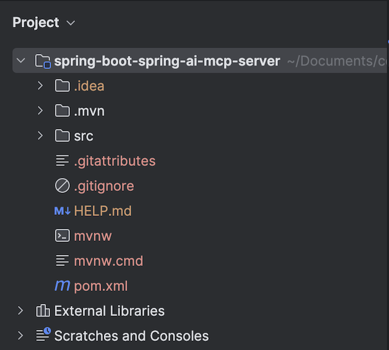Click the .gitignore ignore-file icon
Image resolution: width=389 pixels, height=350 pixels.
62,185
